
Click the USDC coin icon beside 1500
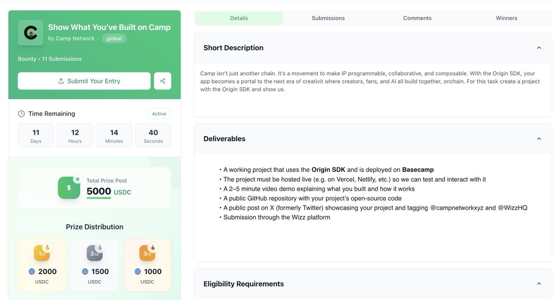click(x=85, y=272)
